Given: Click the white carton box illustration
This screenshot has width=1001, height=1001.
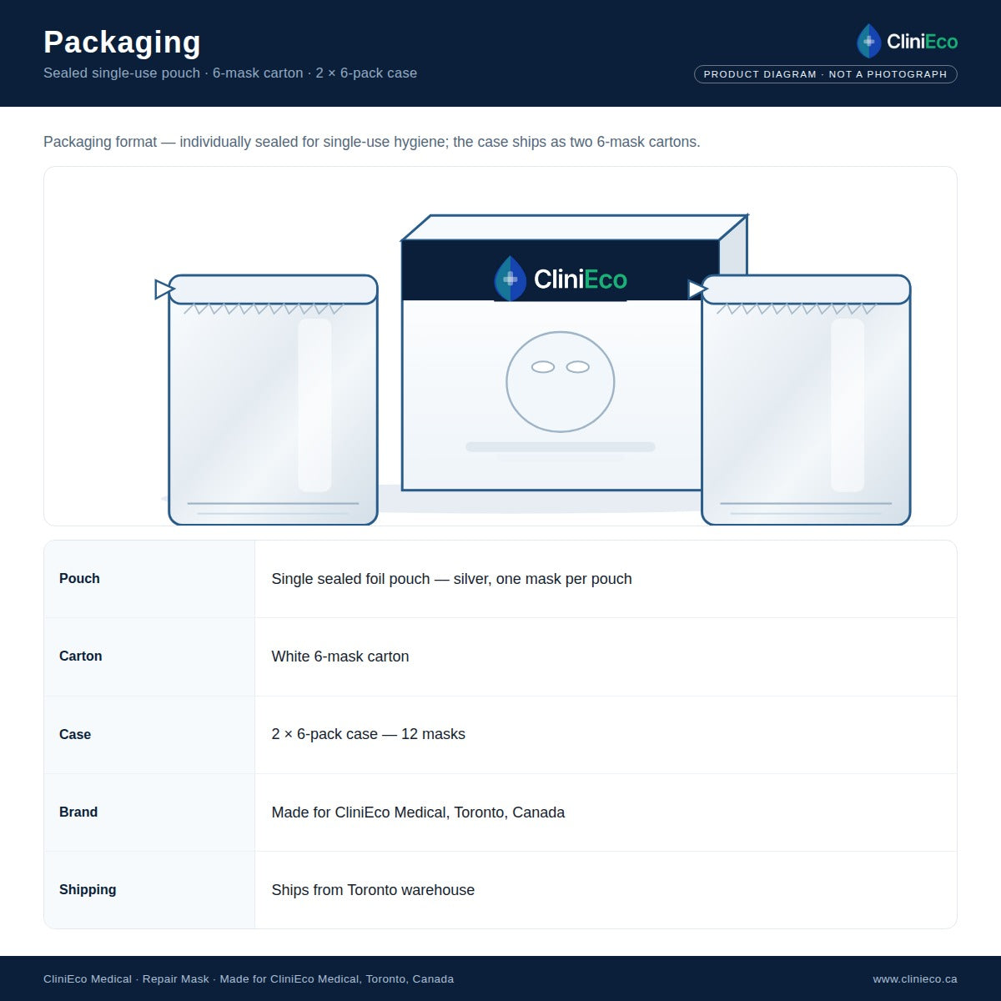Looking at the screenshot, I should [x=574, y=353].
